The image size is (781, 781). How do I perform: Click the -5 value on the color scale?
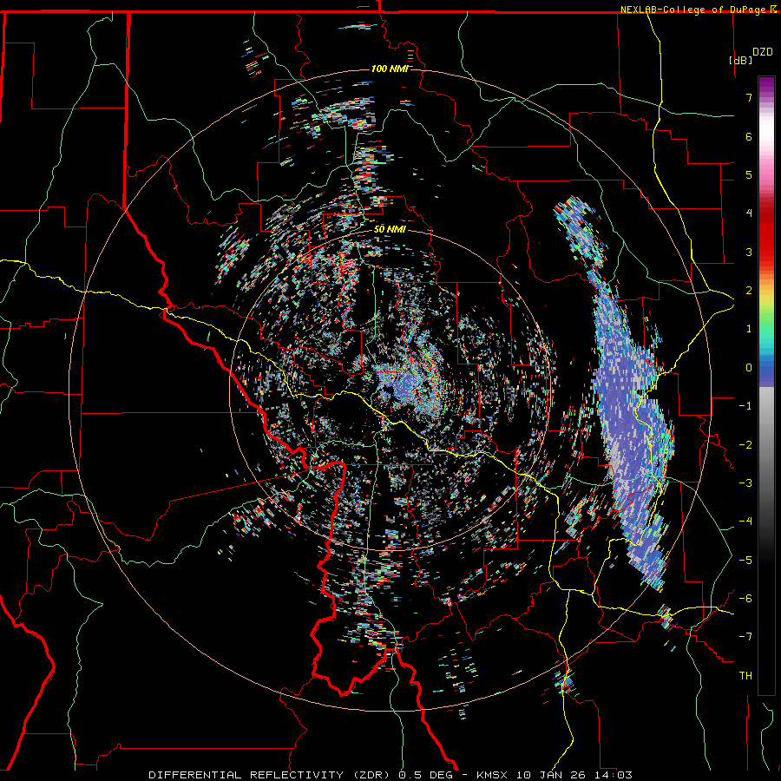[745, 561]
